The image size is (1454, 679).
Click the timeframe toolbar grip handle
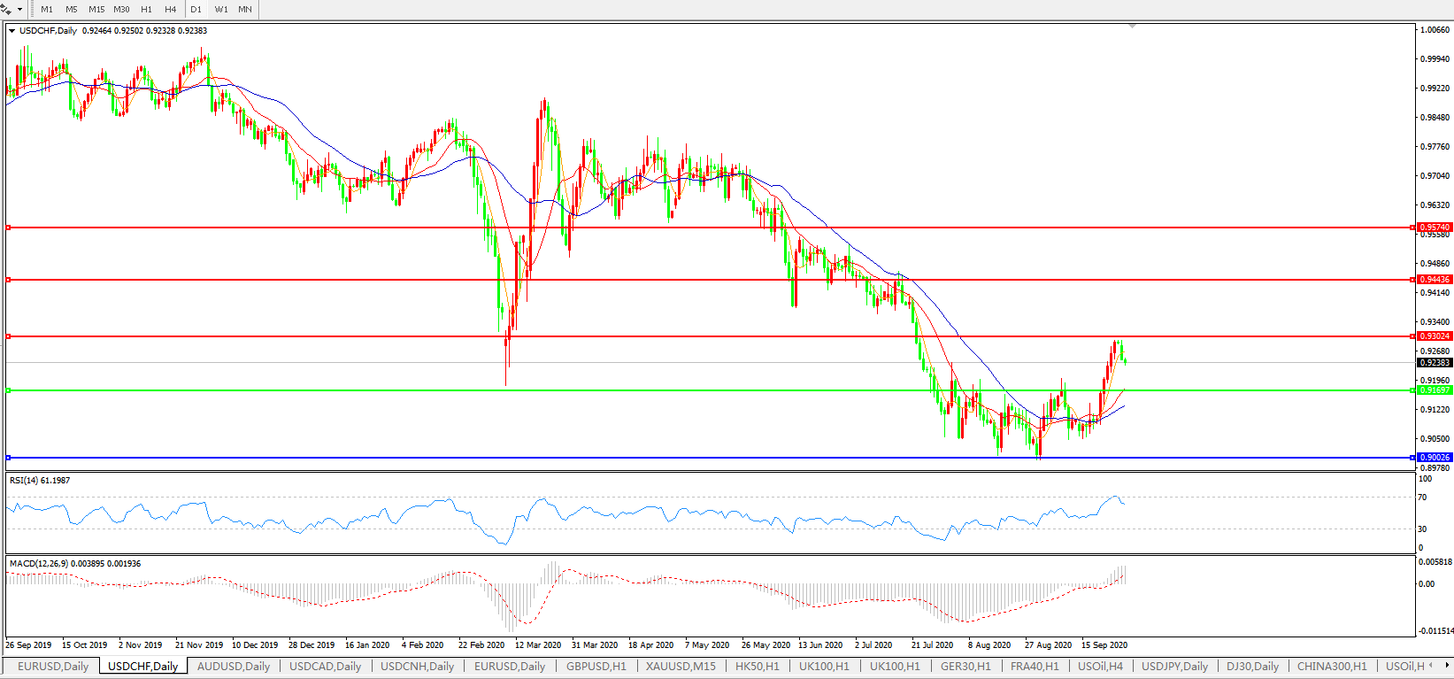click(x=32, y=10)
